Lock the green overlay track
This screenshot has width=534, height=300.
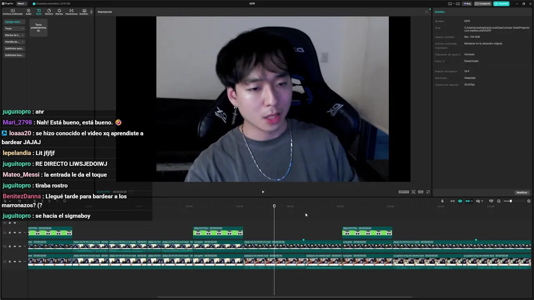click(10, 232)
